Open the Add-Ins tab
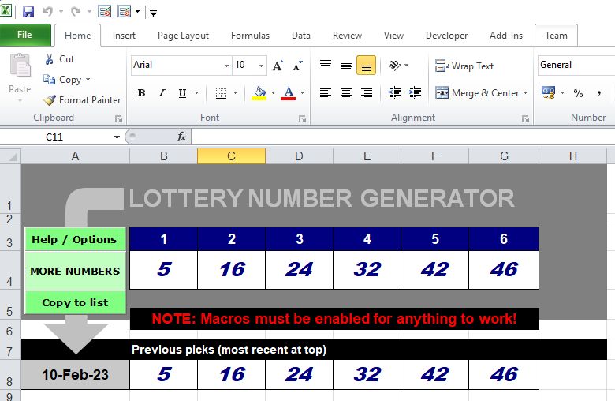Viewport: 615px width, 401px height. tap(506, 36)
